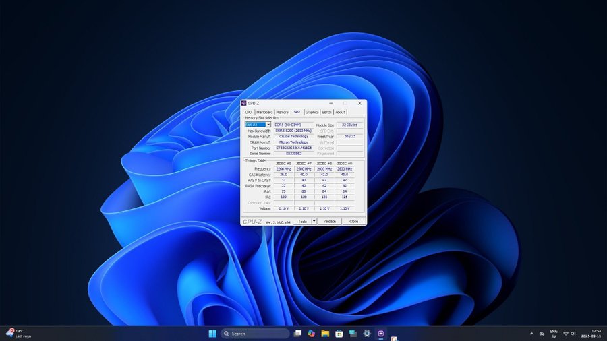This screenshot has width=607, height=341.
Task: Open File Explorer from the taskbar
Action: click(325, 334)
